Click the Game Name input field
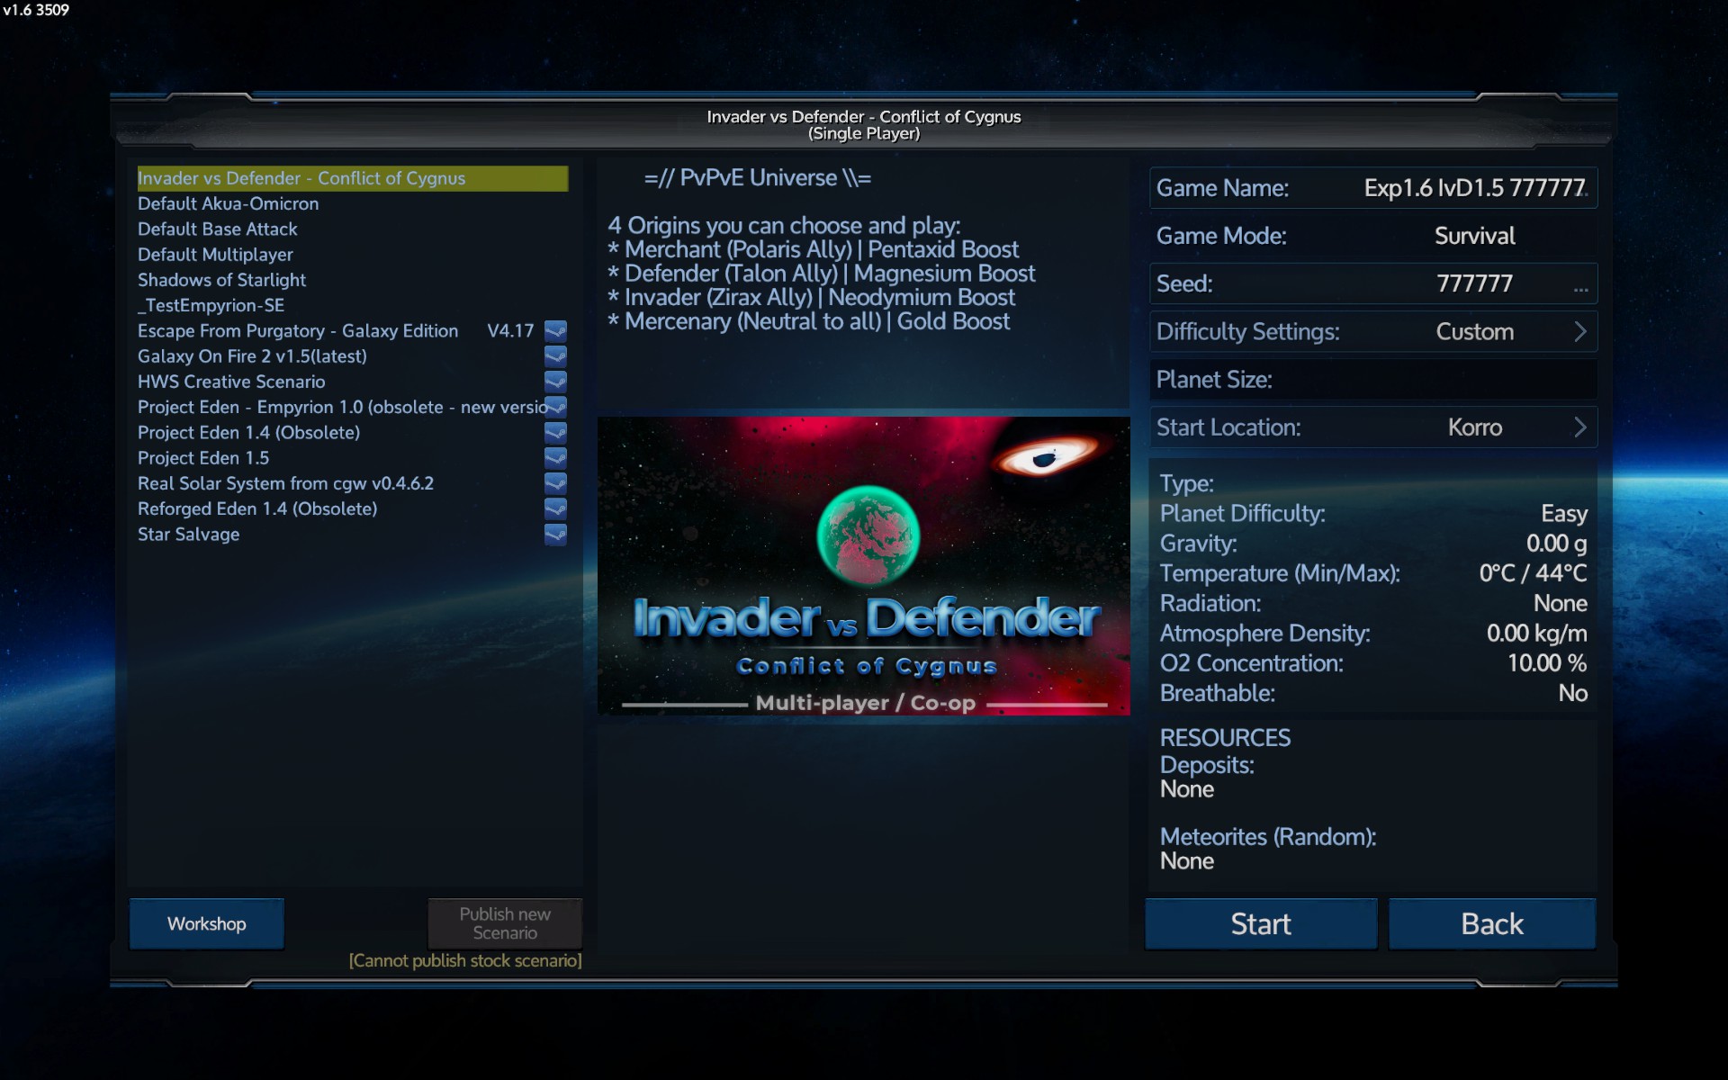The image size is (1728, 1080). 1473,188
